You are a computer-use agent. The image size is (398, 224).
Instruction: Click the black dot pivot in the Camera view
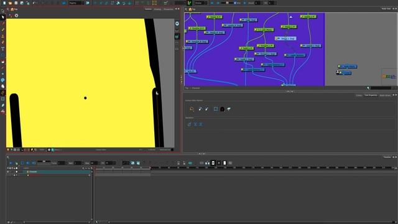pos(85,98)
